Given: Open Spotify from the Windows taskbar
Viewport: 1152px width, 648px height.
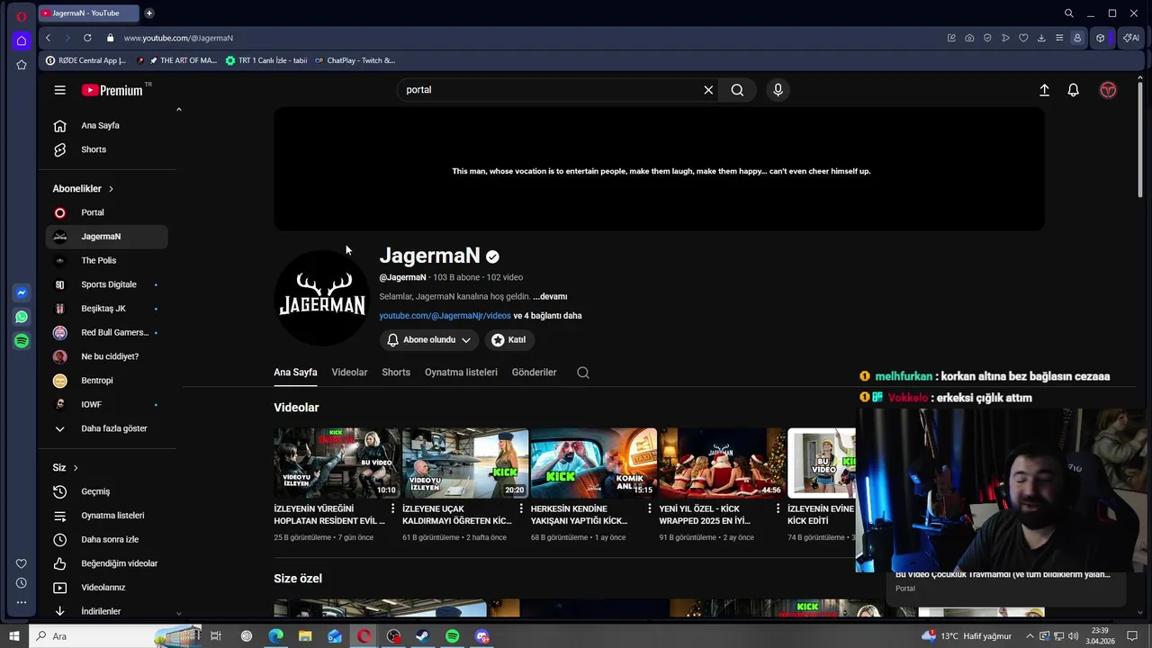Looking at the screenshot, I should click(453, 636).
